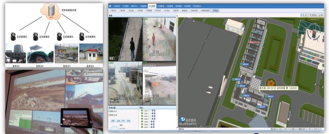The height and width of the screenshot is (134, 329).
Task: Click the first button below the checkboxes
Action: coord(113,121)
